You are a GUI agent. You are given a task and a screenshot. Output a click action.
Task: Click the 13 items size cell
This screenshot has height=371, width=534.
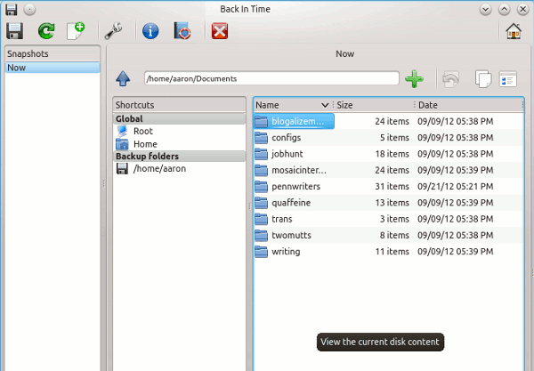[392, 203]
